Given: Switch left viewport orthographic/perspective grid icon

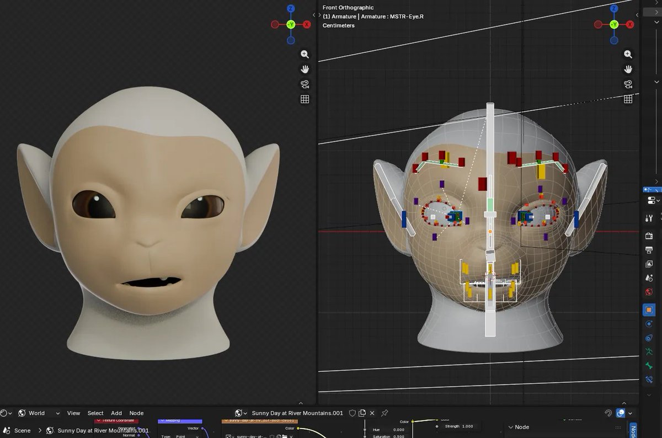Looking at the screenshot, I should coord(305,99).
